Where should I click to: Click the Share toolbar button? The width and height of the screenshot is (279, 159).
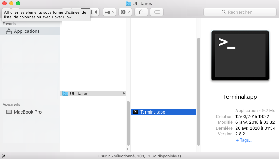click(141, 12)
